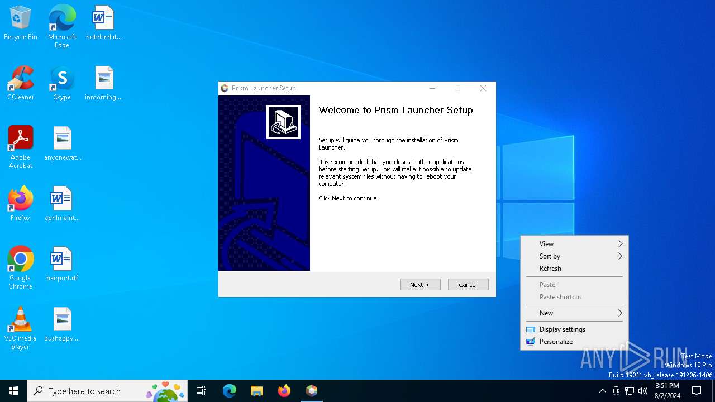Click the installer wizard computer graphic
The image size is (715, 402).
[x=283, y=122]
